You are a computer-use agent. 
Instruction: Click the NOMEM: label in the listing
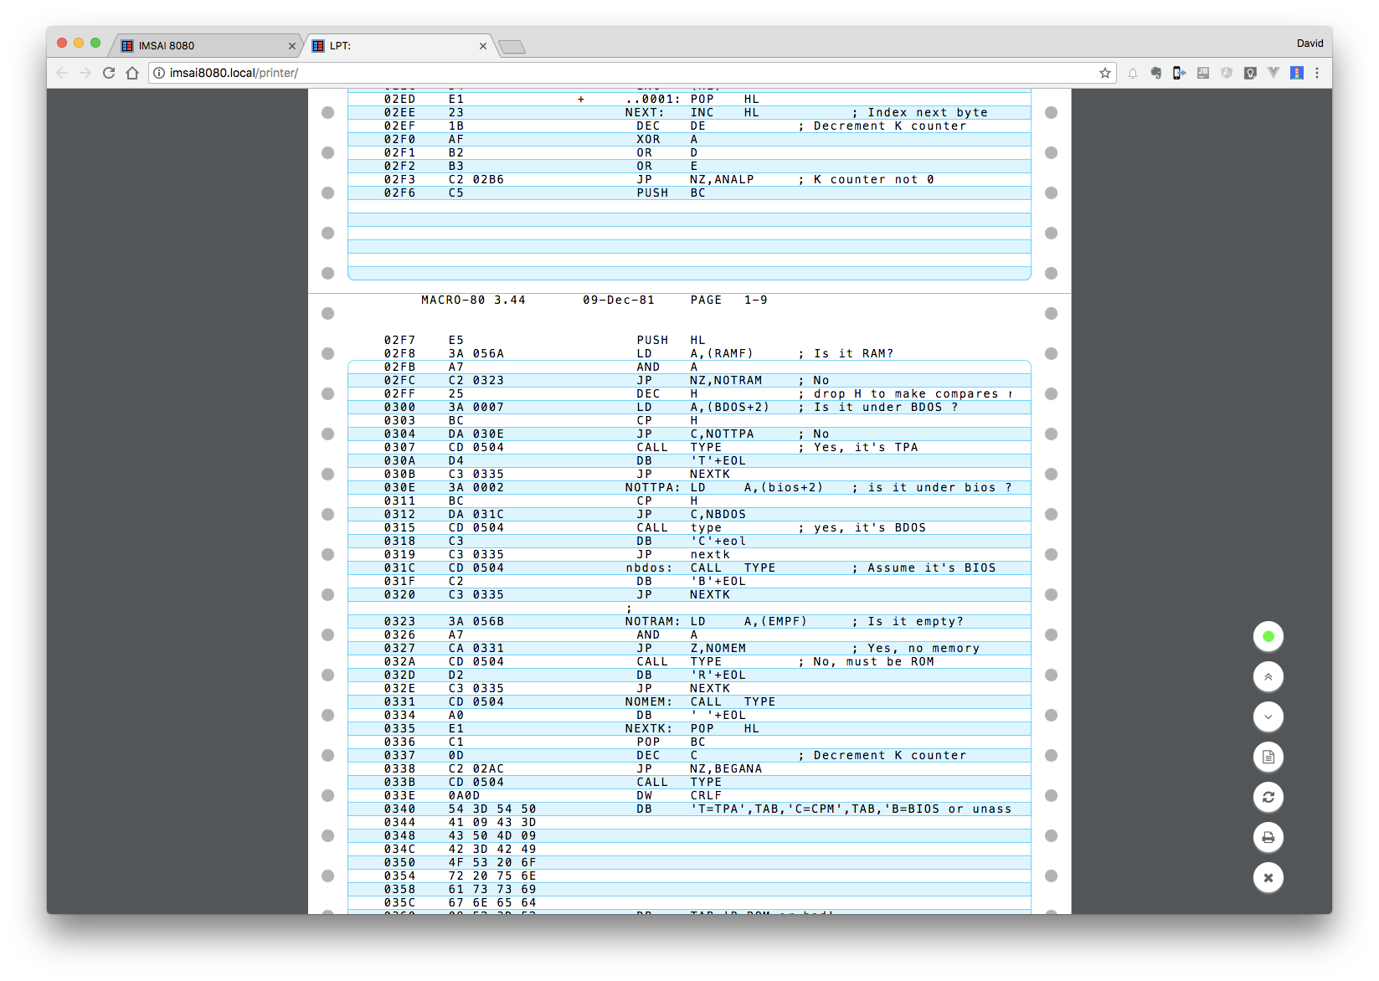(648, 701)
